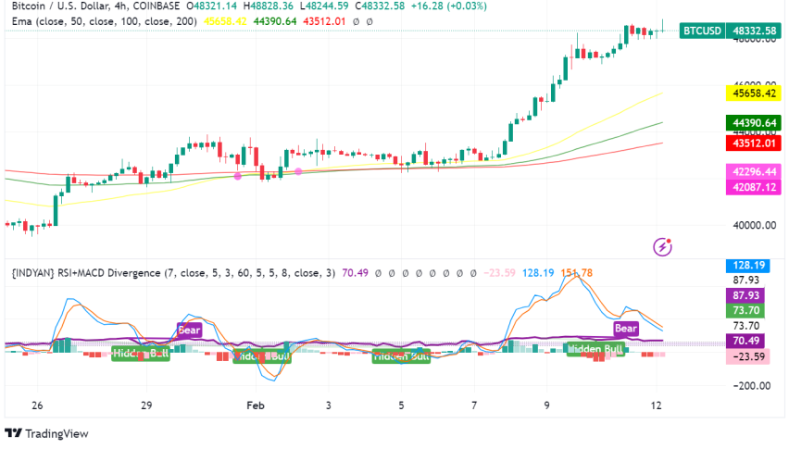Click the 7 date on time axis
The width and height of the screenshot is (789, 449).
pos(474,405)
